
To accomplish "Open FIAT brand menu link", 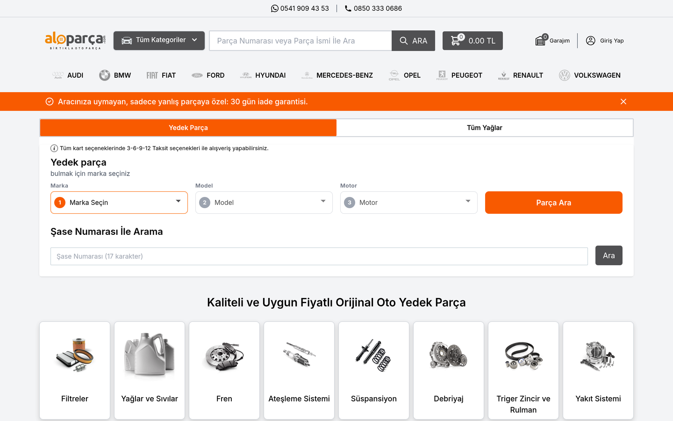I will coord(169,75).
